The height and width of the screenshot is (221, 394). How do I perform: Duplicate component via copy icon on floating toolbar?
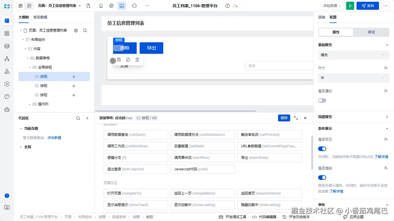(128, 60)
